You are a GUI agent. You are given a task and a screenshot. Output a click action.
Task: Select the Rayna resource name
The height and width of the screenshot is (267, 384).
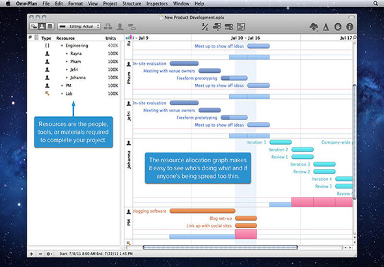tap(76, 53)
